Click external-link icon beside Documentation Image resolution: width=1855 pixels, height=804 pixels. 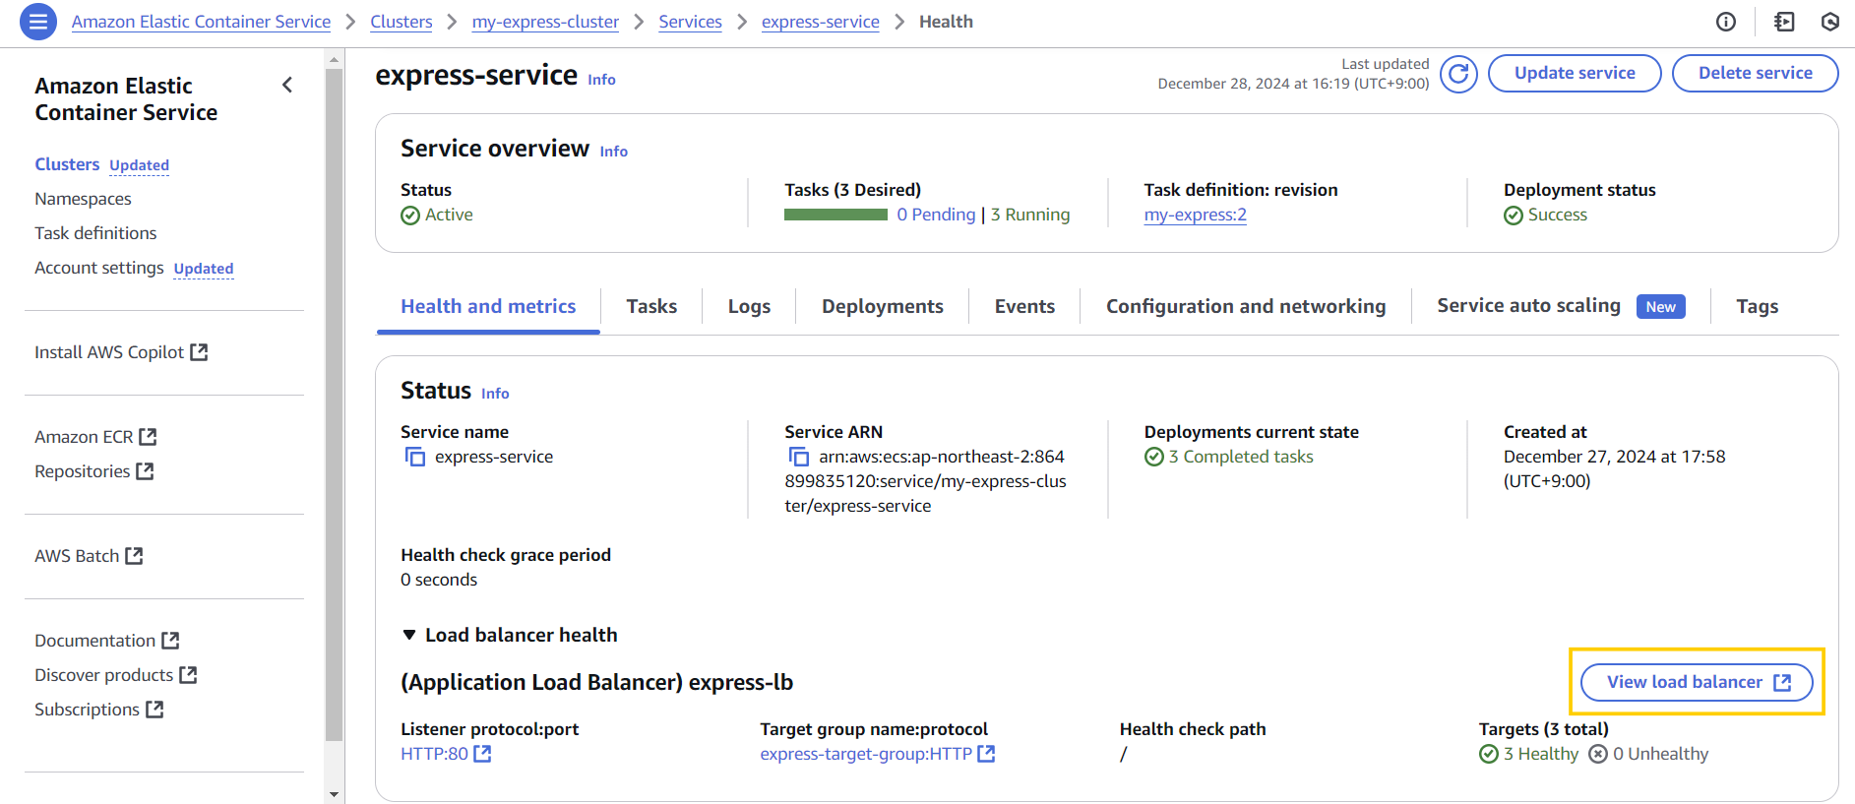click(170, 641)
